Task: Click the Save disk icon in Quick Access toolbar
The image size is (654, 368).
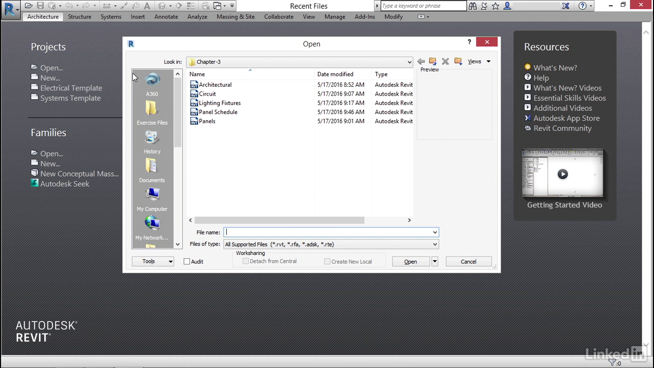Action: (x=40, y=6)
